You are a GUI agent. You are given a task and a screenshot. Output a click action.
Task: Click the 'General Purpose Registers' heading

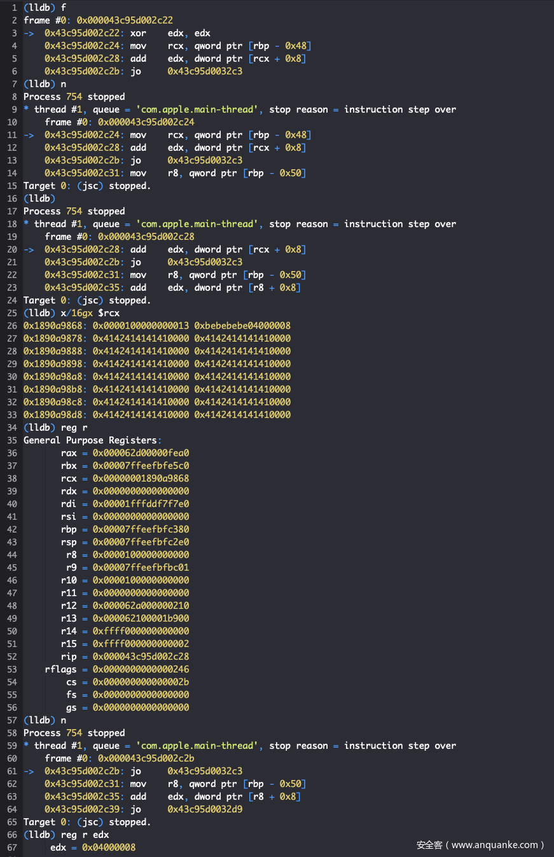[x=90, y=440]
